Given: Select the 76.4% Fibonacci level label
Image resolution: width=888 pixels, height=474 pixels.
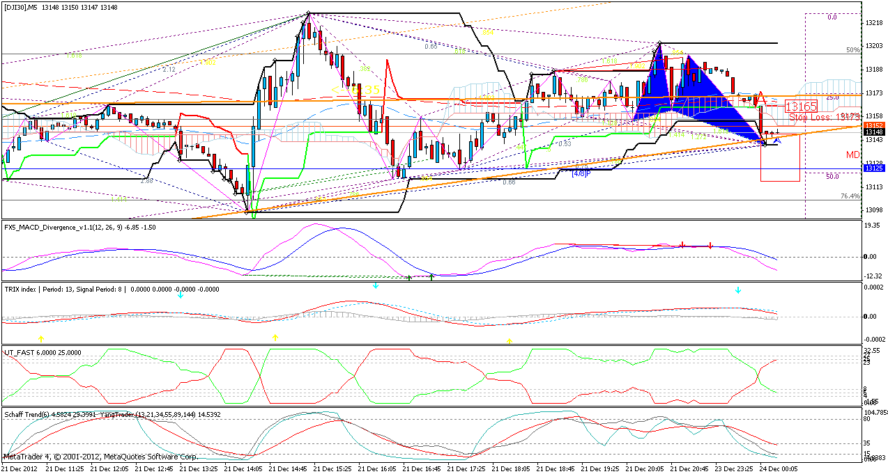Looking at the screenshot, I should tap(850, 196).
